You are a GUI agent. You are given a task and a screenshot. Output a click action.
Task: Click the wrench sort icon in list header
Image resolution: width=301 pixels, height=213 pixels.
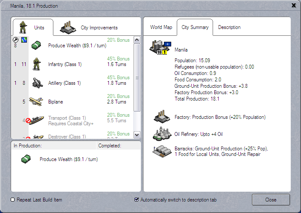point(15,40)
